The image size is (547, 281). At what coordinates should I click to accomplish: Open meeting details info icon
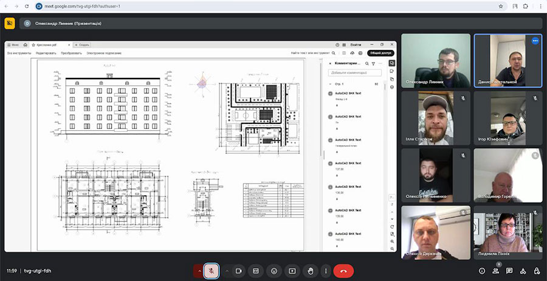click(482, 271)
